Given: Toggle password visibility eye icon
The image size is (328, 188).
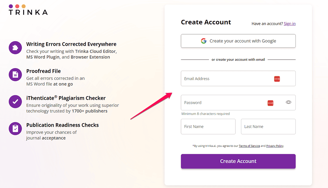Looking at the screenshot, I should 288,102.
